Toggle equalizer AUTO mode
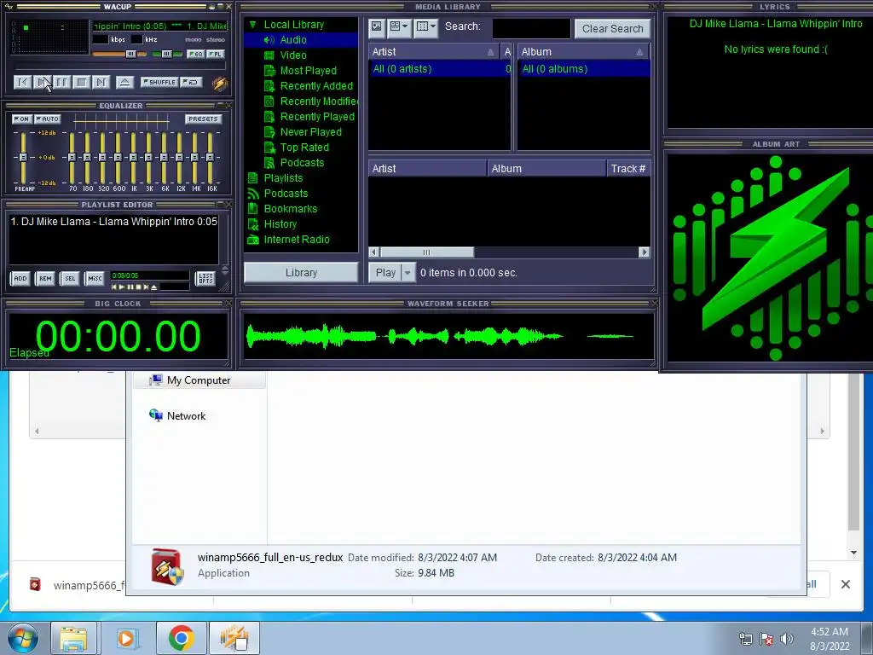The image size is (873, 655). coord(48,119)
